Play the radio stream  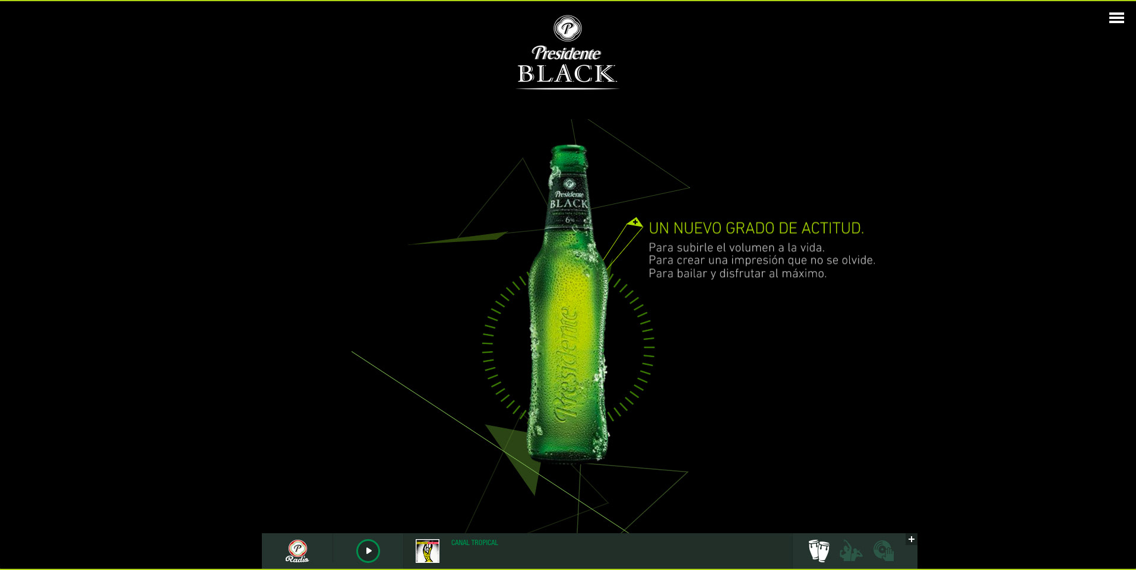pos(368,551)
